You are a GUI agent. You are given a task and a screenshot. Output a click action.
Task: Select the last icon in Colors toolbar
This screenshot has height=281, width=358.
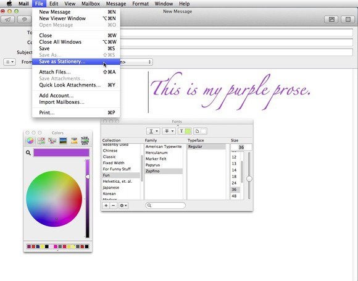85,141
